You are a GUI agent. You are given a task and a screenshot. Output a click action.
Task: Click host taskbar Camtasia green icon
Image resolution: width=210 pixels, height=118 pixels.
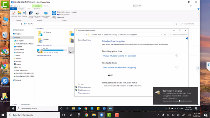[x=109, y=115]
